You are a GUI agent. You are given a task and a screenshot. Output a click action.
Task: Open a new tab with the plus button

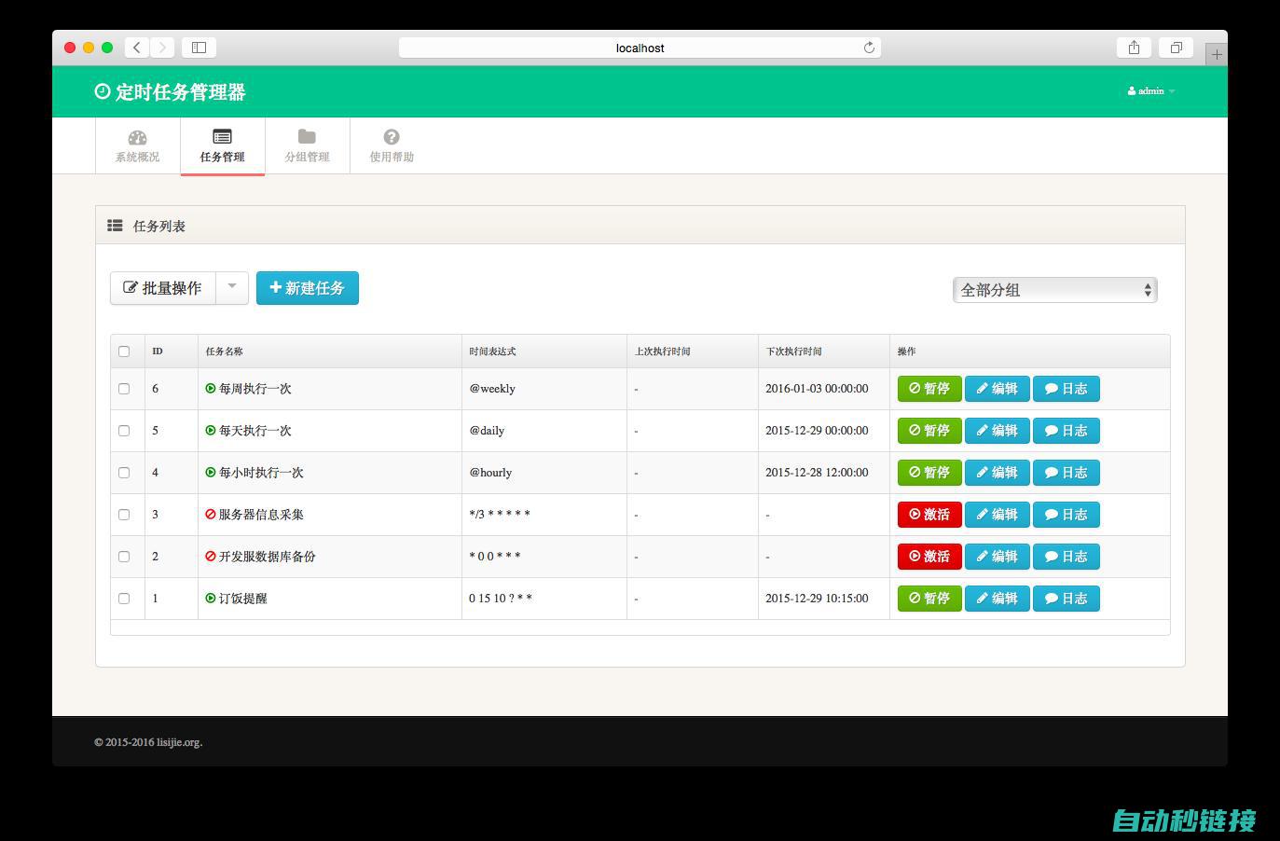click(x=1217, y=54)
